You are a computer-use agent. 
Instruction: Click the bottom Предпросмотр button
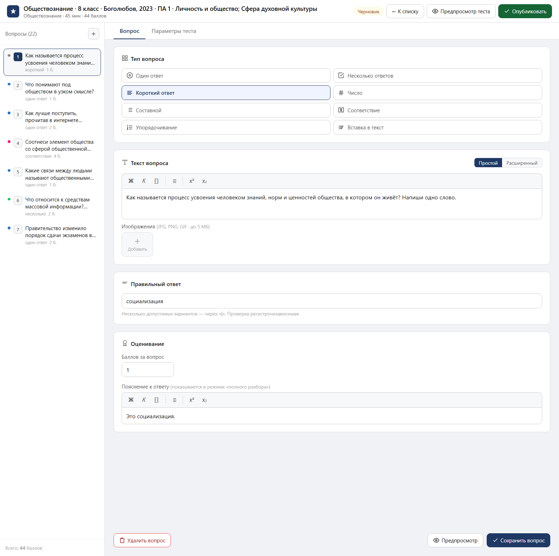point(455,540)
